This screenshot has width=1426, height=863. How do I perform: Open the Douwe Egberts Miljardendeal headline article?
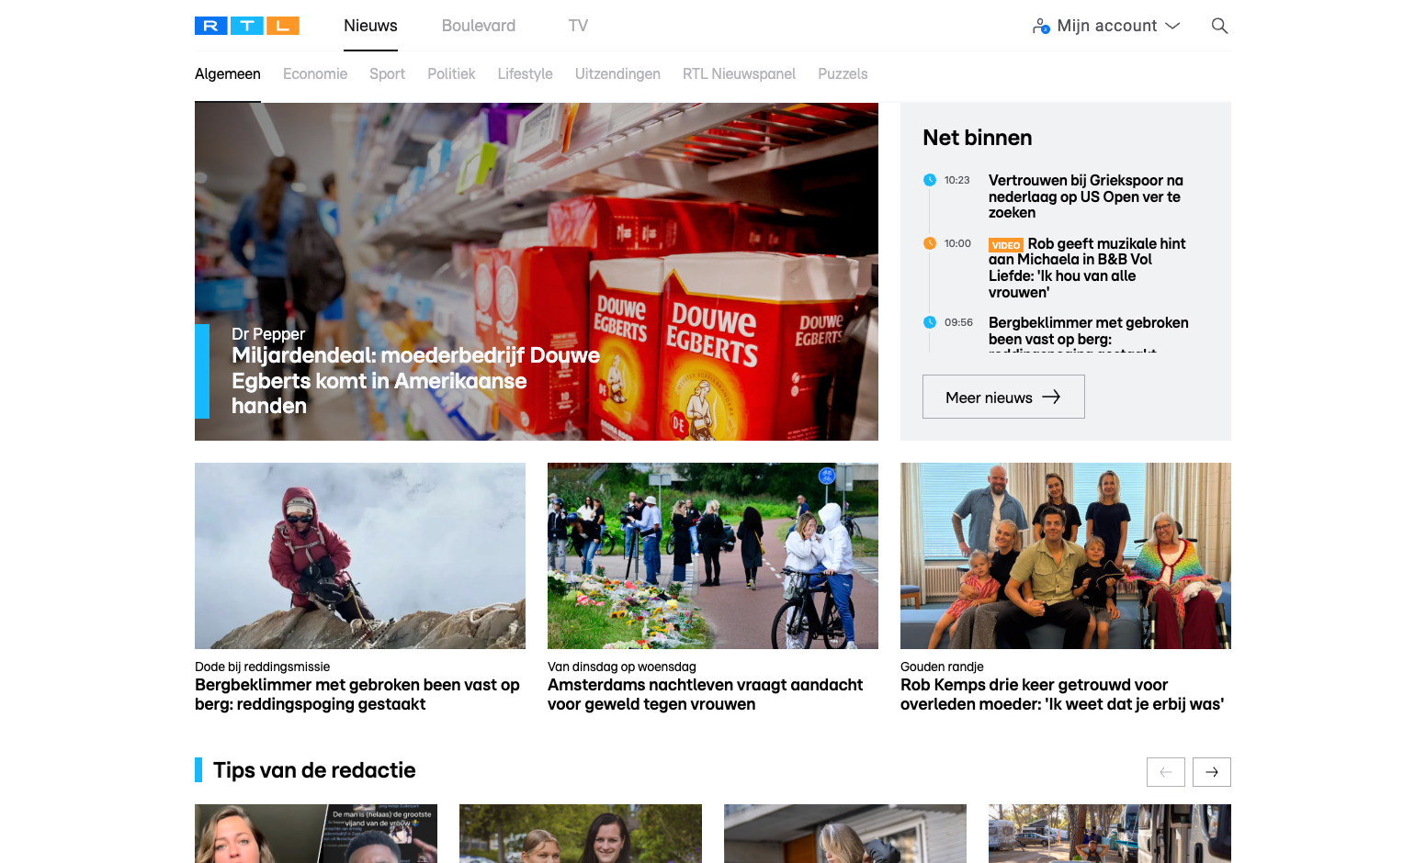(x=415, y=380)
